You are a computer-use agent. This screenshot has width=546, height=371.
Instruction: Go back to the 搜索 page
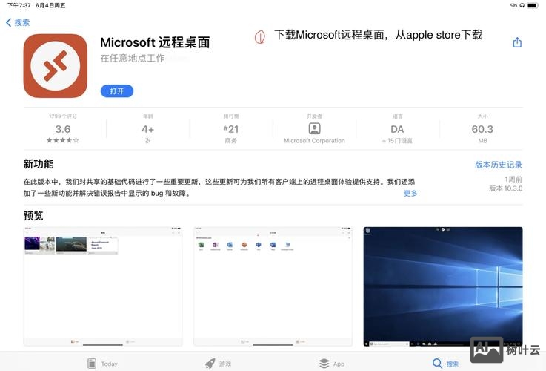(x=18, y=23)
